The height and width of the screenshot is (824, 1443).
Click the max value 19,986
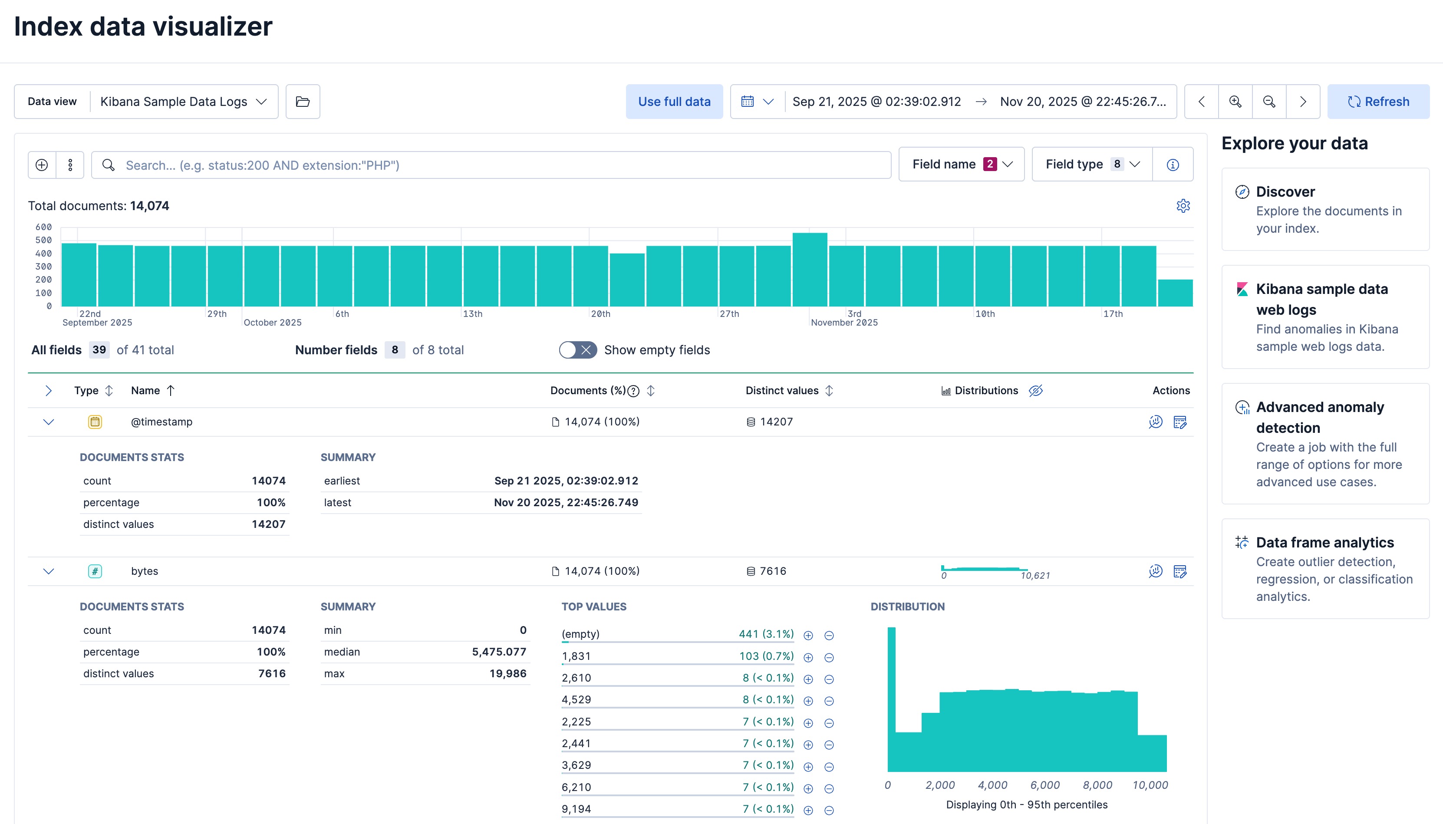pyautogui.click(x=507, y=673)
